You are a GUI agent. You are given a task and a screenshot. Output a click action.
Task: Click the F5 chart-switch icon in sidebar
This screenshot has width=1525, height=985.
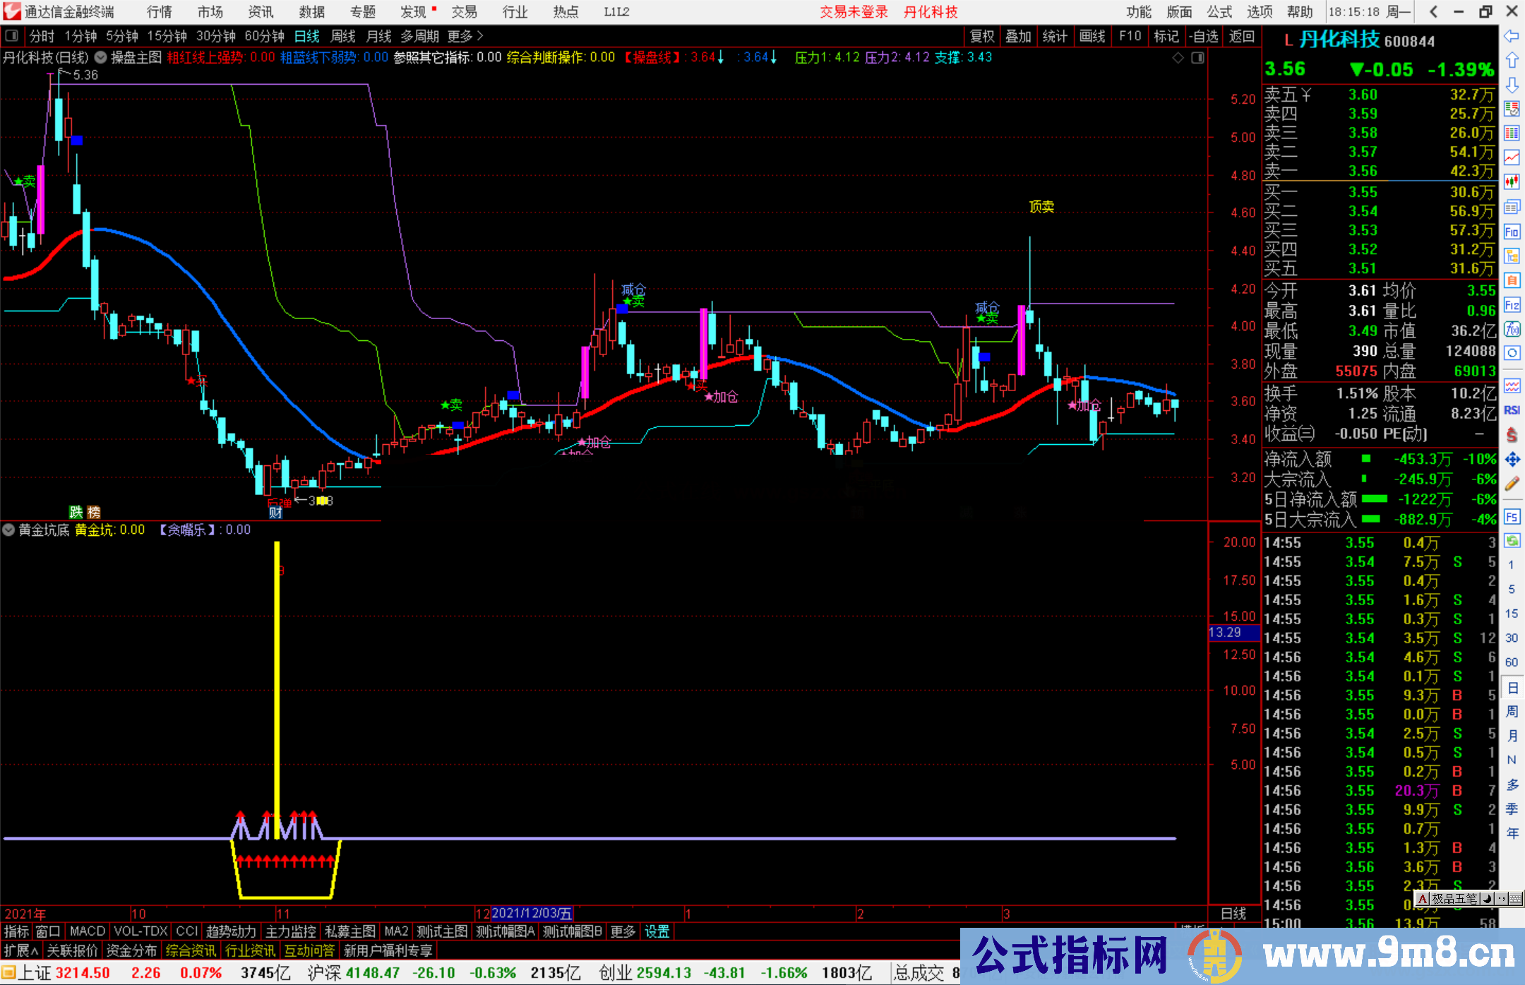click(1512, 515)
